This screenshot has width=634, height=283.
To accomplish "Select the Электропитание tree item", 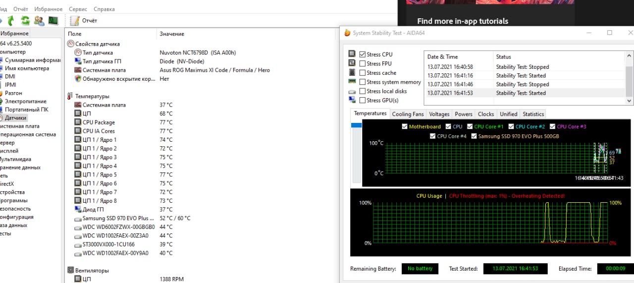I will click(25, 101).
